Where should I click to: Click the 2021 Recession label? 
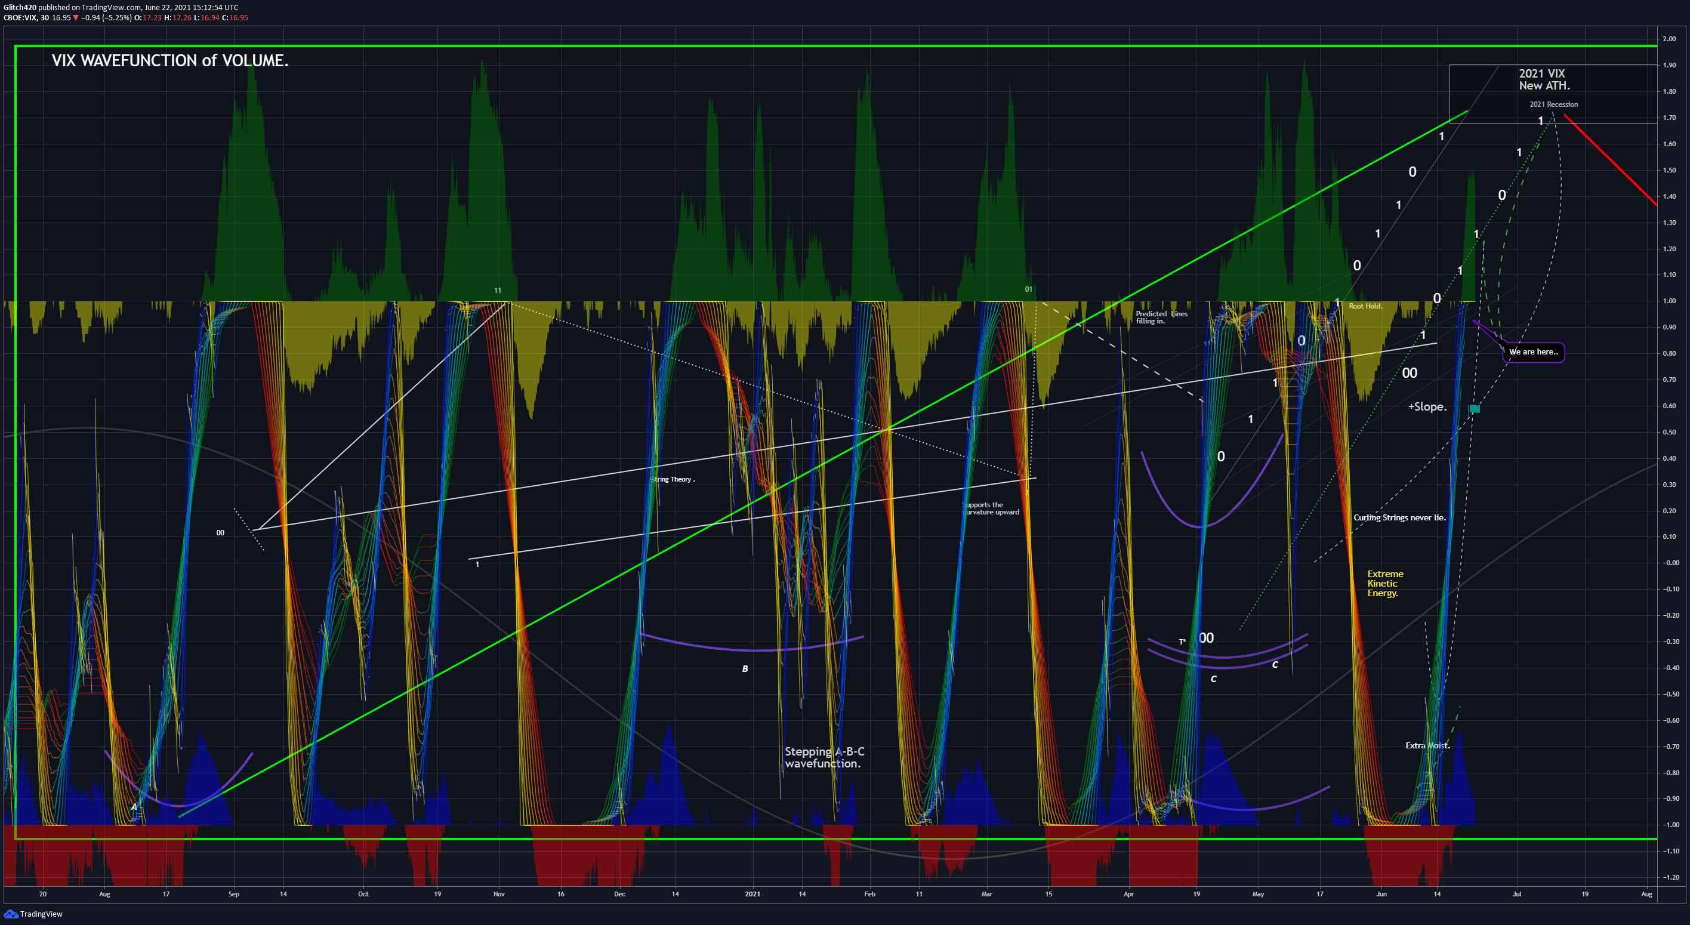tap(1553, 104)
